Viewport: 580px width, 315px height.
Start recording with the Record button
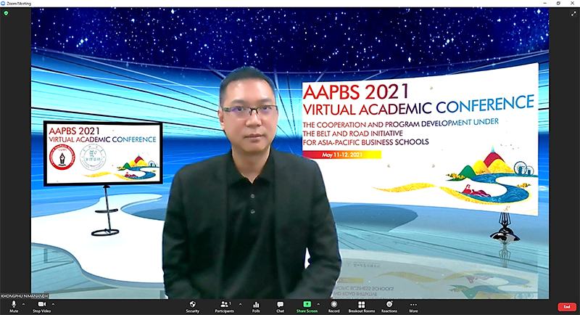click(x=333, y=306)
